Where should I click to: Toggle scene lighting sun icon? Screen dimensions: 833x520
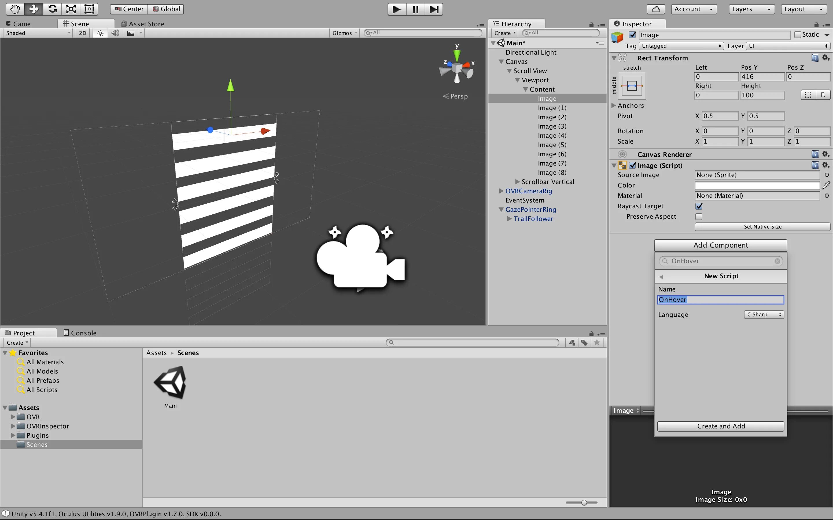[x=100, y=33]
